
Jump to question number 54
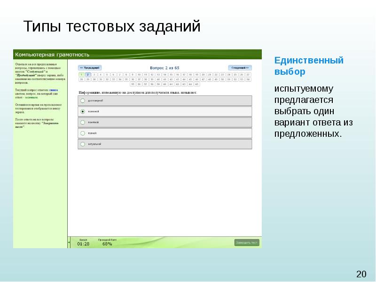point(248,79)
